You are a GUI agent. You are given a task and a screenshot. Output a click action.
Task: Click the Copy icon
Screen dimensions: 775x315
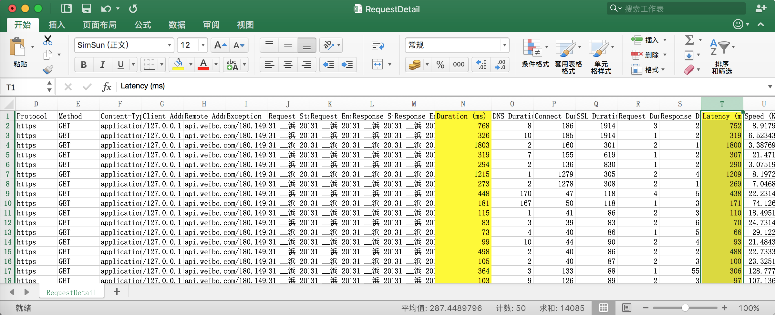[x=48, y=55]
